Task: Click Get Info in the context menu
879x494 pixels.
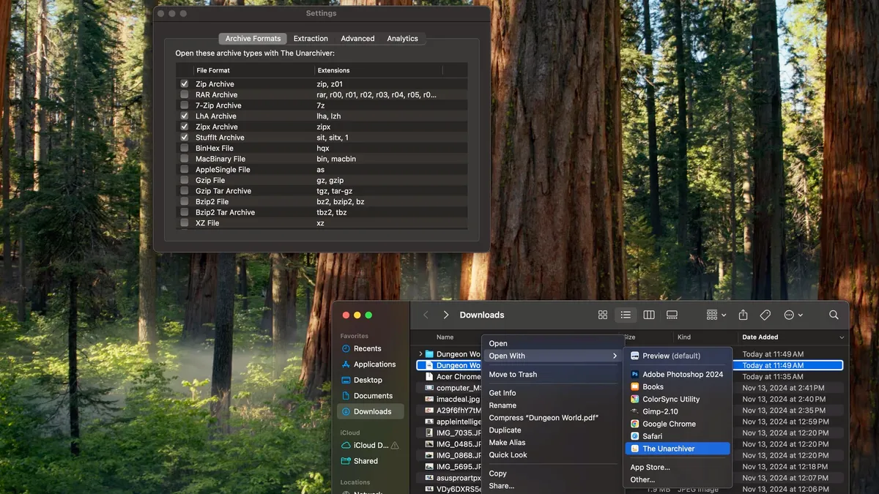Action: pos(502,393)
